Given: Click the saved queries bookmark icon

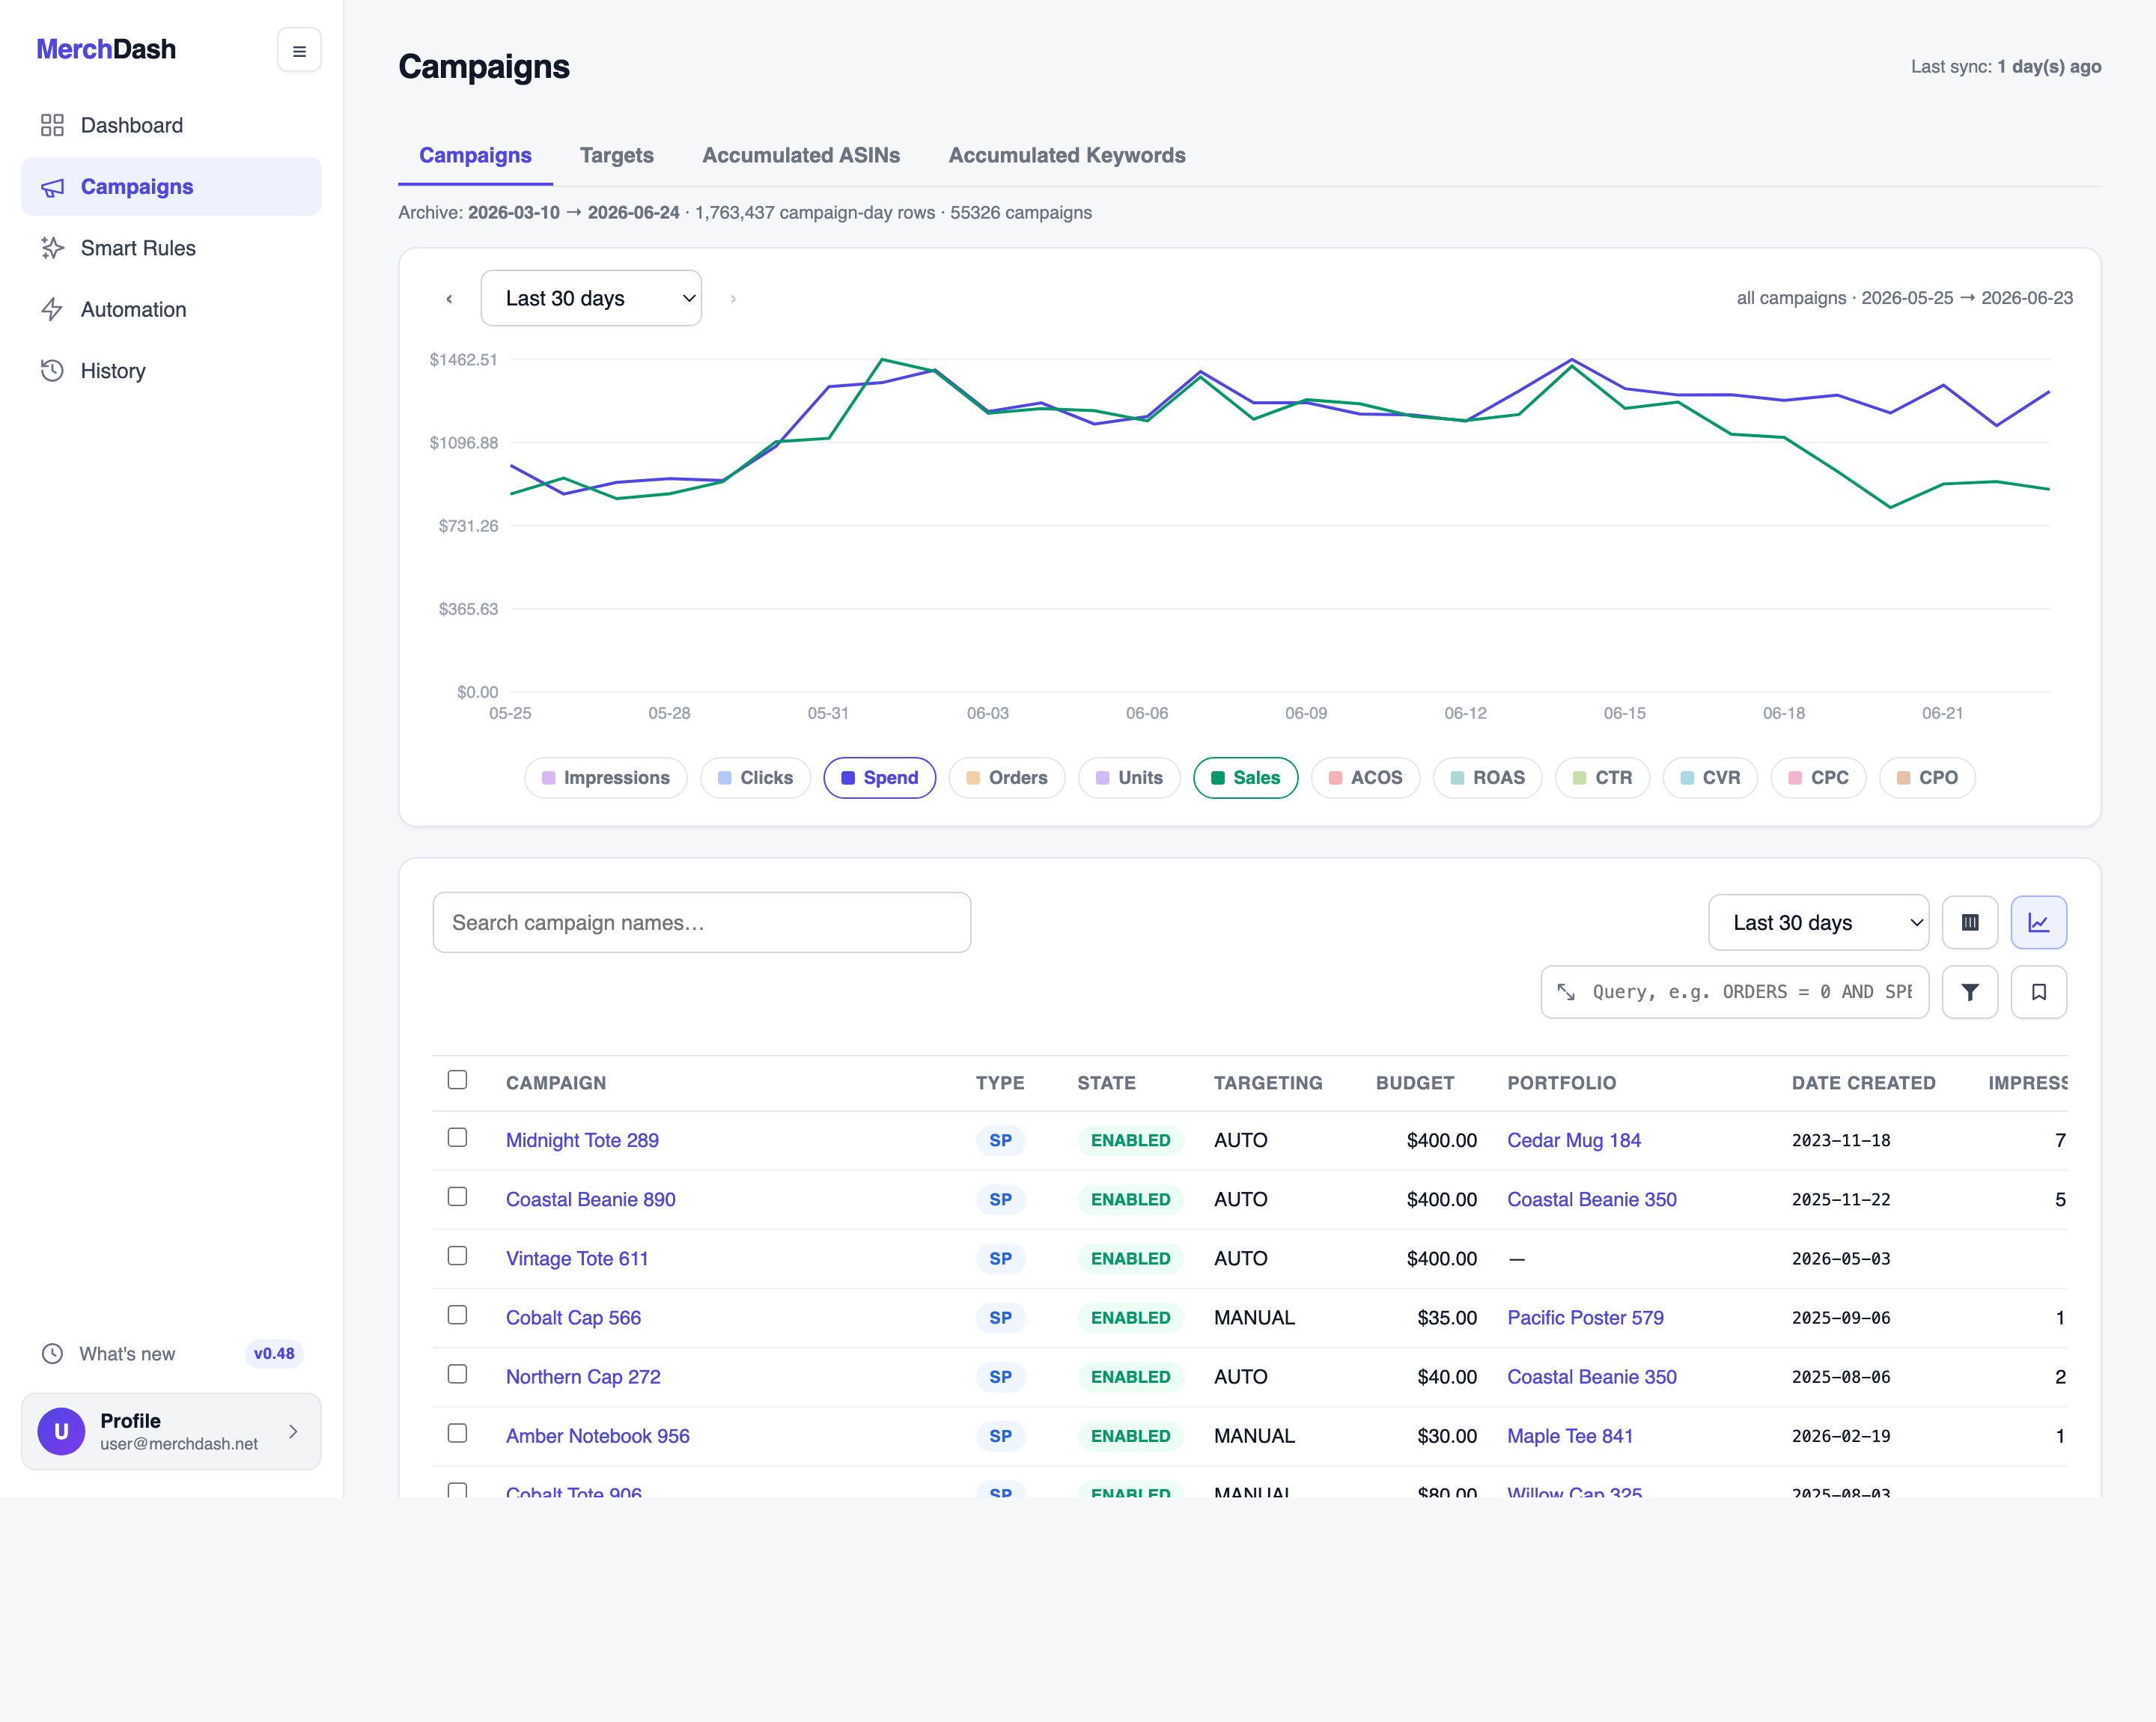Looking at the screenshot, I should point(2038,992).
